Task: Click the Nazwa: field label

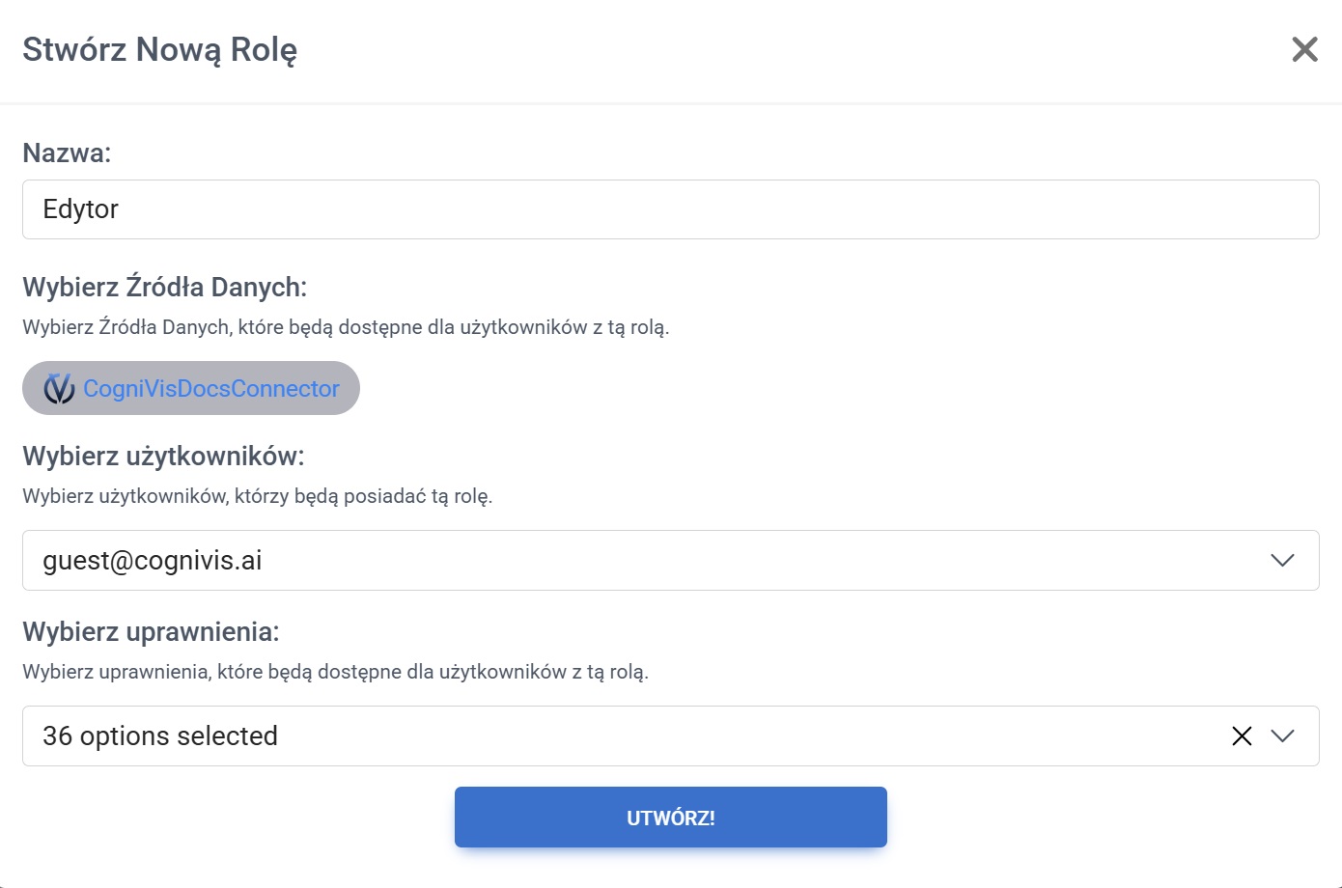Action: 67,153
